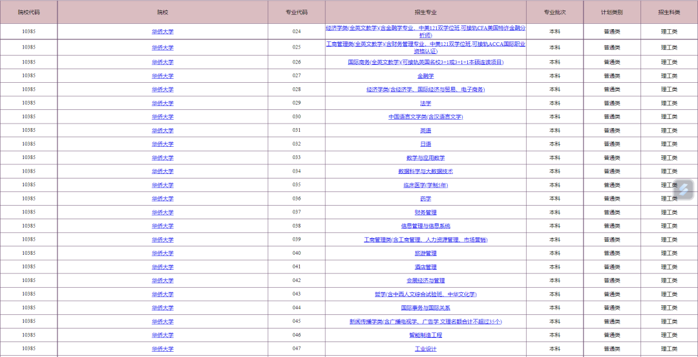Open 经济学类(全英文教学) CFA link in row 024
Viewport: 698px width, 357px height.
pyautogui.click(x=425, y=31)
